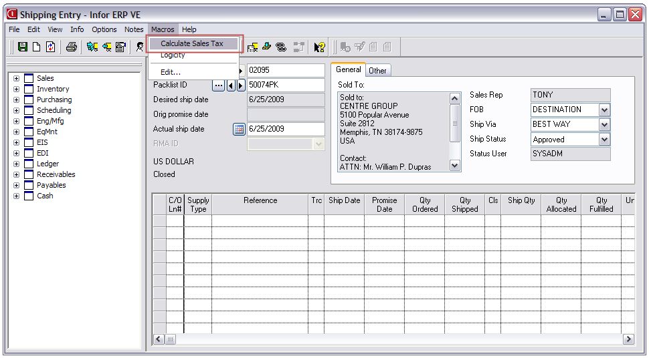The width and height of the screenshot is (649, 358).
Task: Open the Notes menu
Action: [134, 29]
